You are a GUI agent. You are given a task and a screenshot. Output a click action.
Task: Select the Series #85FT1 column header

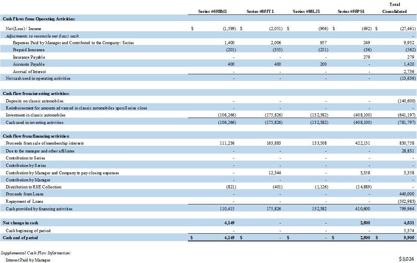[x=260, y=11]
